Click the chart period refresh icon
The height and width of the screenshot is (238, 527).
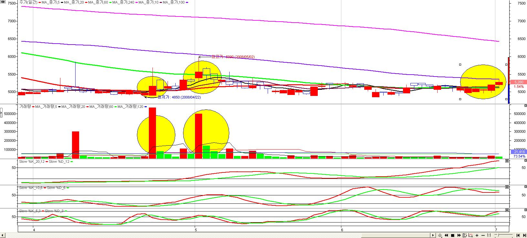click(x=465, y=235)
